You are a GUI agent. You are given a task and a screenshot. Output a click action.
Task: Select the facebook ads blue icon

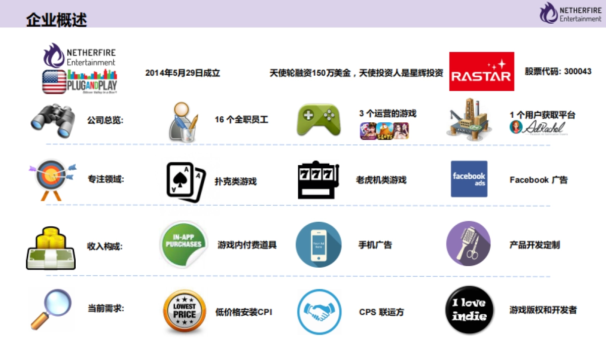pyautogui.click(x=468, y=178)
